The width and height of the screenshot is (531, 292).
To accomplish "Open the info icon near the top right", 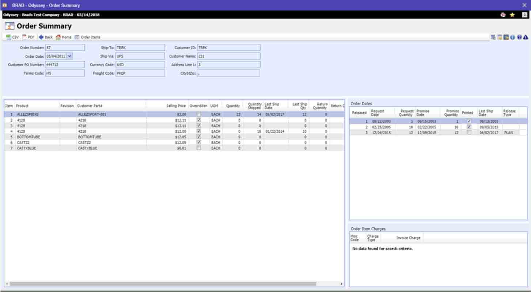I will pos(512,37).
